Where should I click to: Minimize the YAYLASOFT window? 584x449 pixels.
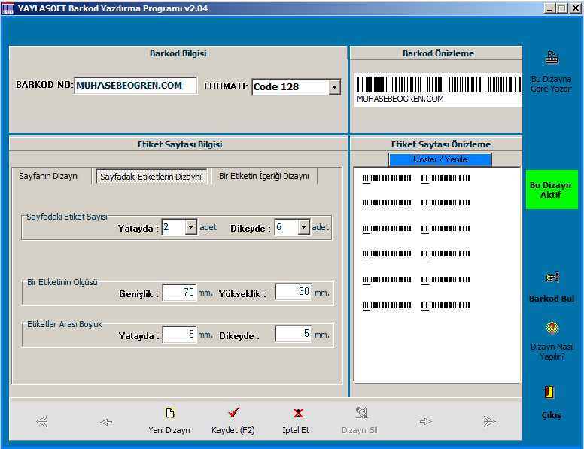click(549, 8)
